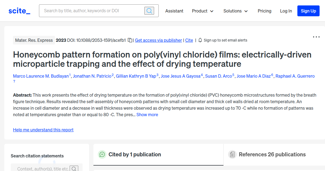This screenshot has height=171, width=325.
Task: Open the Cite dialog
Action: (x=189, y=40)
